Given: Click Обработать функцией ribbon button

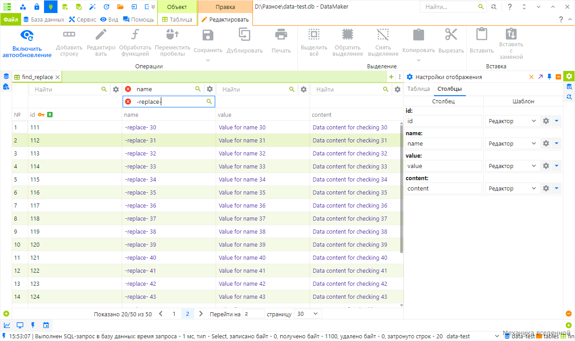Looking at the screenshot, I should pyautogui.click(x=135, y=44).
